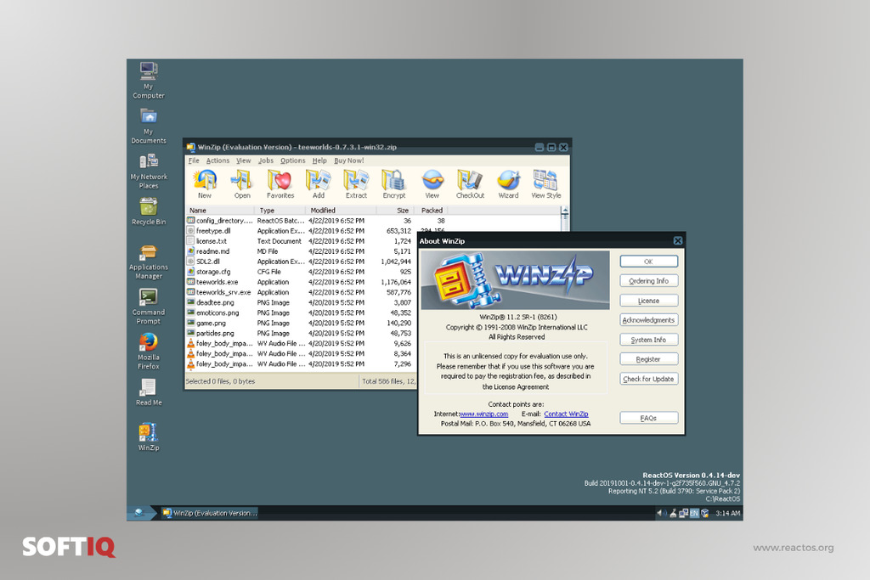Image resolution: width=870 pixels, height=580 pixels.
Task: Open the Read Me desktop icon
Action: tap(149, 392)
